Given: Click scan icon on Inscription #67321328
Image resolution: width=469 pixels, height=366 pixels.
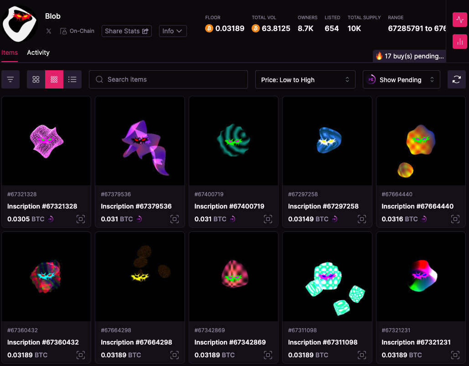Looking at the screenshot, I should click(81, 219).
